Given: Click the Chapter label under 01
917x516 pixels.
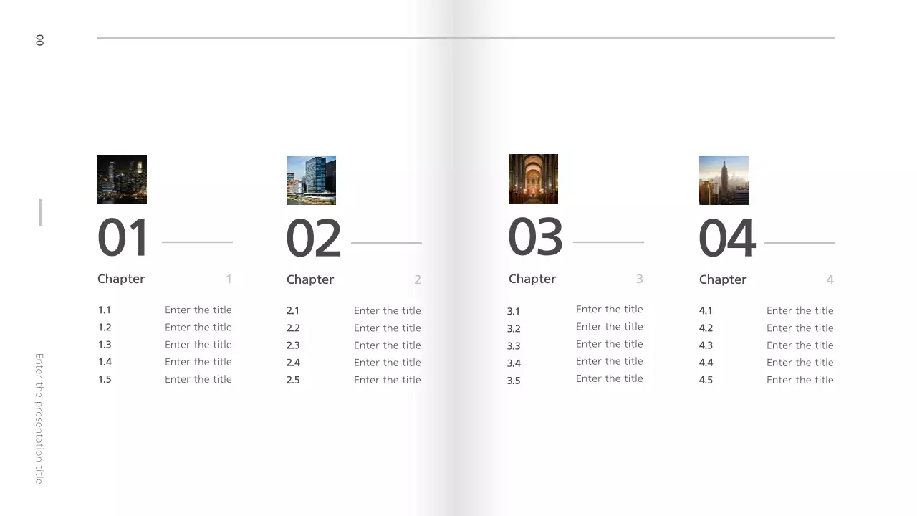Looking at the screenshot, I should coord(121,279).
